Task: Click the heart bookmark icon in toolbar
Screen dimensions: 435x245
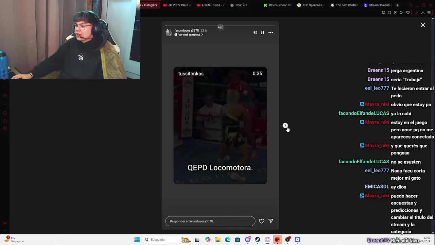Action: point(408,13)
